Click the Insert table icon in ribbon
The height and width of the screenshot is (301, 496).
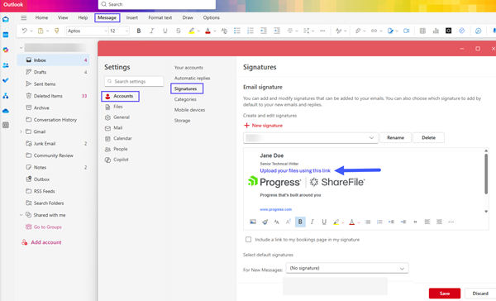click(422, 31)
